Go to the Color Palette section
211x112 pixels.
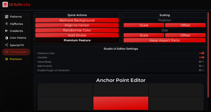point(18,38)
